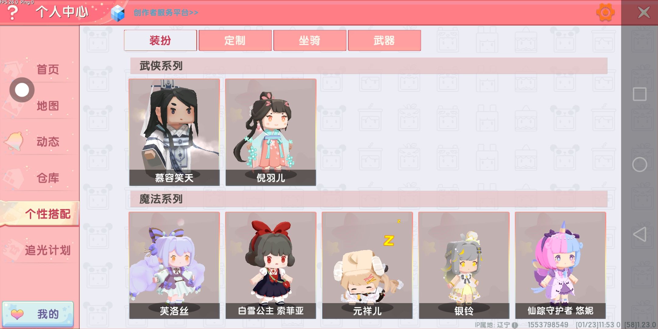Close the personal center with the X
This screenshot has width=658, height=329.
tap(644, 12)
